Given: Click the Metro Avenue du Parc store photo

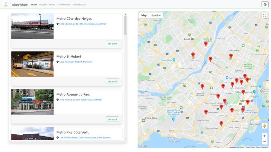Looking at the screenshot, I should (x=33, y=102).
